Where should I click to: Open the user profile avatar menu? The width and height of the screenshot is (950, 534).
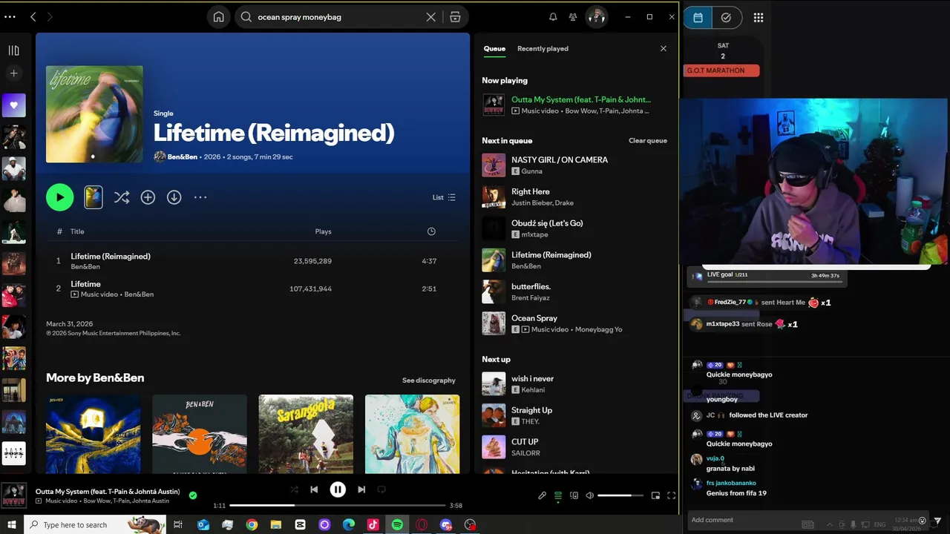click(597, 17)
